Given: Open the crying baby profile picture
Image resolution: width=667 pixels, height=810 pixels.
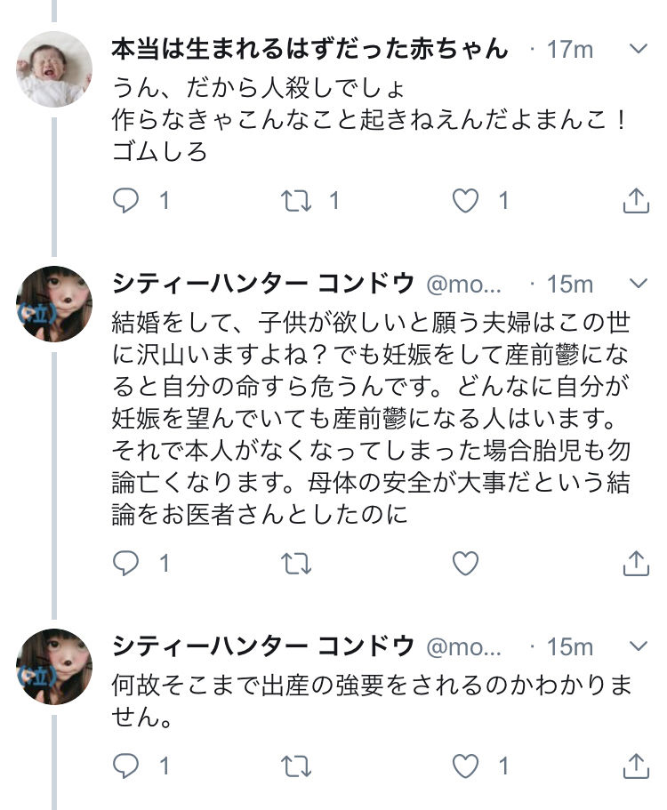Looking at the screenshot, I should [55, 69].
